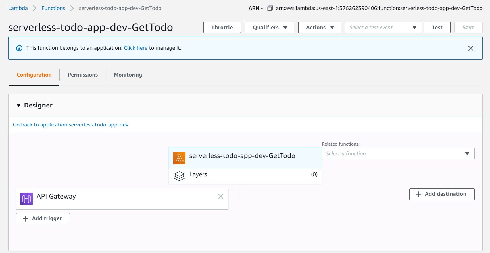Open the Qualifiers dropdown

coord(269,28)
